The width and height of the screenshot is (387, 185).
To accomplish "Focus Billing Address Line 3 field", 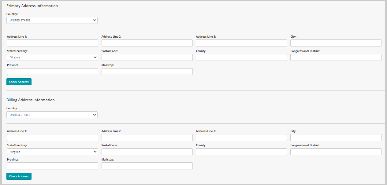I will tap(241, 137).
